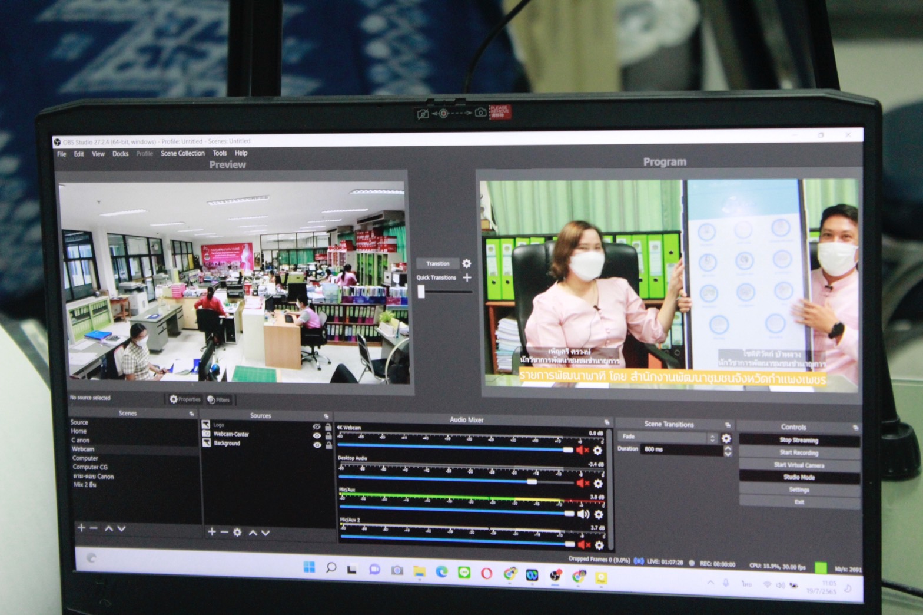This screenshot has height=615, width=923.
Task: Pop out the Scenes dock
Action: click(x=191, y=414)
